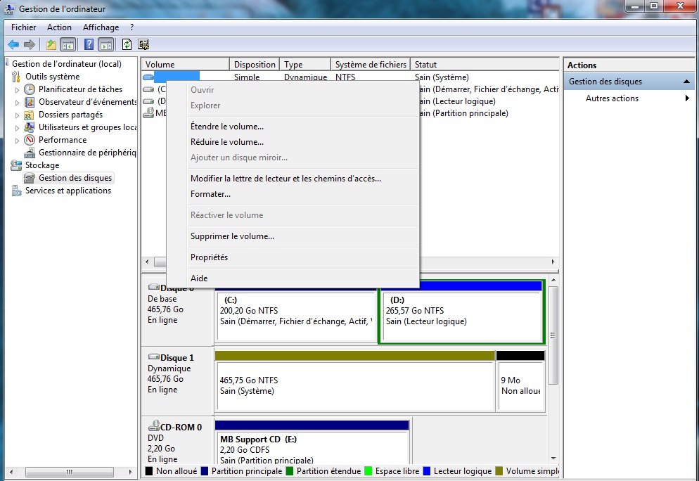Open the Affichage menu
699x481 pixels.
tap(101, 27)
